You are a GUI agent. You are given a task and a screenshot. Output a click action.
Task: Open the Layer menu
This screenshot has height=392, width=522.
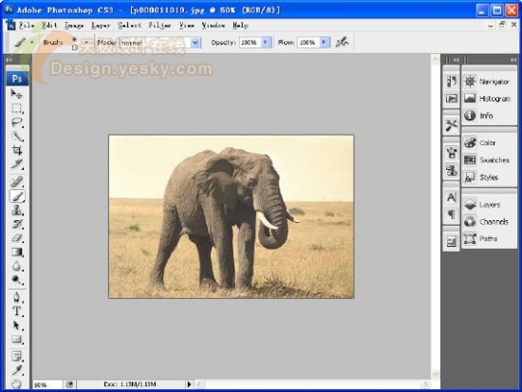(101, 26)
